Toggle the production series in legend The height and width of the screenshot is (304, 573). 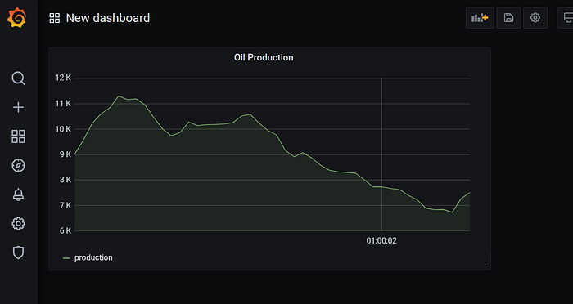93,257
